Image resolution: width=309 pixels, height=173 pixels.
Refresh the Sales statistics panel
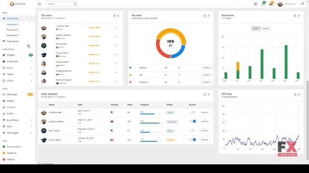[x=205, y=95]
